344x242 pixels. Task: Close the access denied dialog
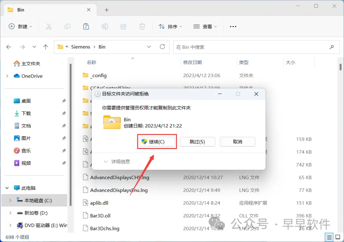(x=256, y=94)
